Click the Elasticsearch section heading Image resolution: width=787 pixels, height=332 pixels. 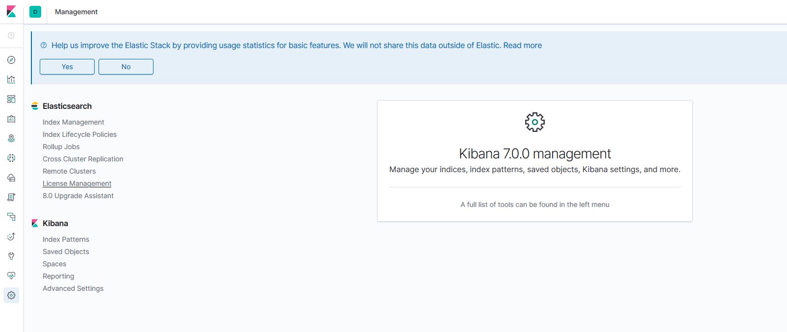click(67, 106)
